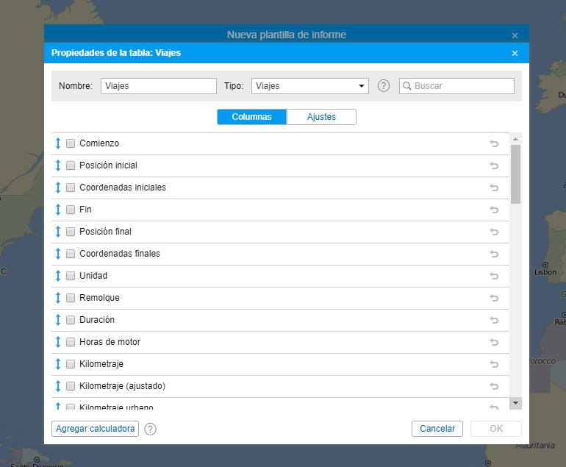
Task: Click the drag handle icon for Remolque row
Action: click(58, 298)
